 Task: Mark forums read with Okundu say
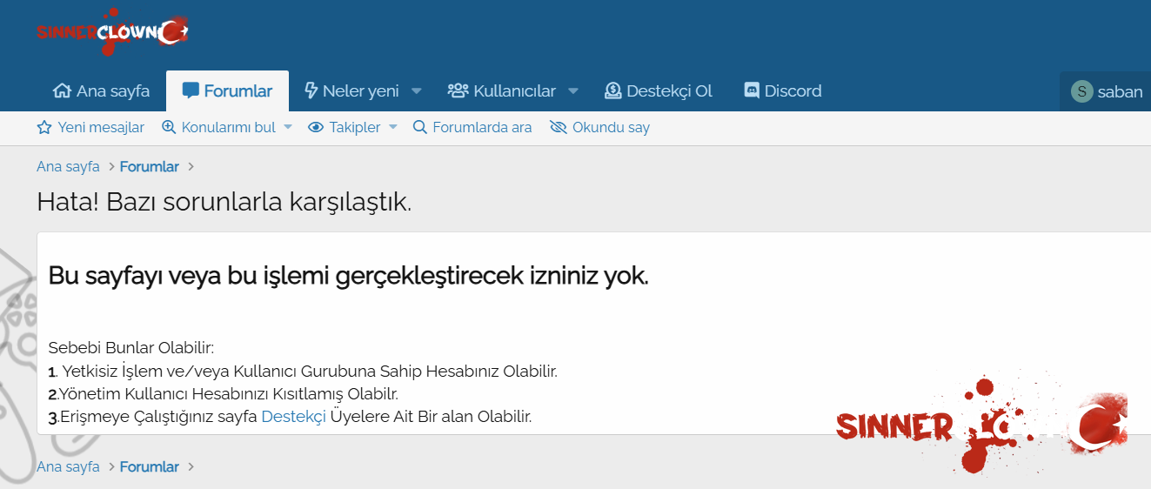pyautogui.click(x=600, y=128)
